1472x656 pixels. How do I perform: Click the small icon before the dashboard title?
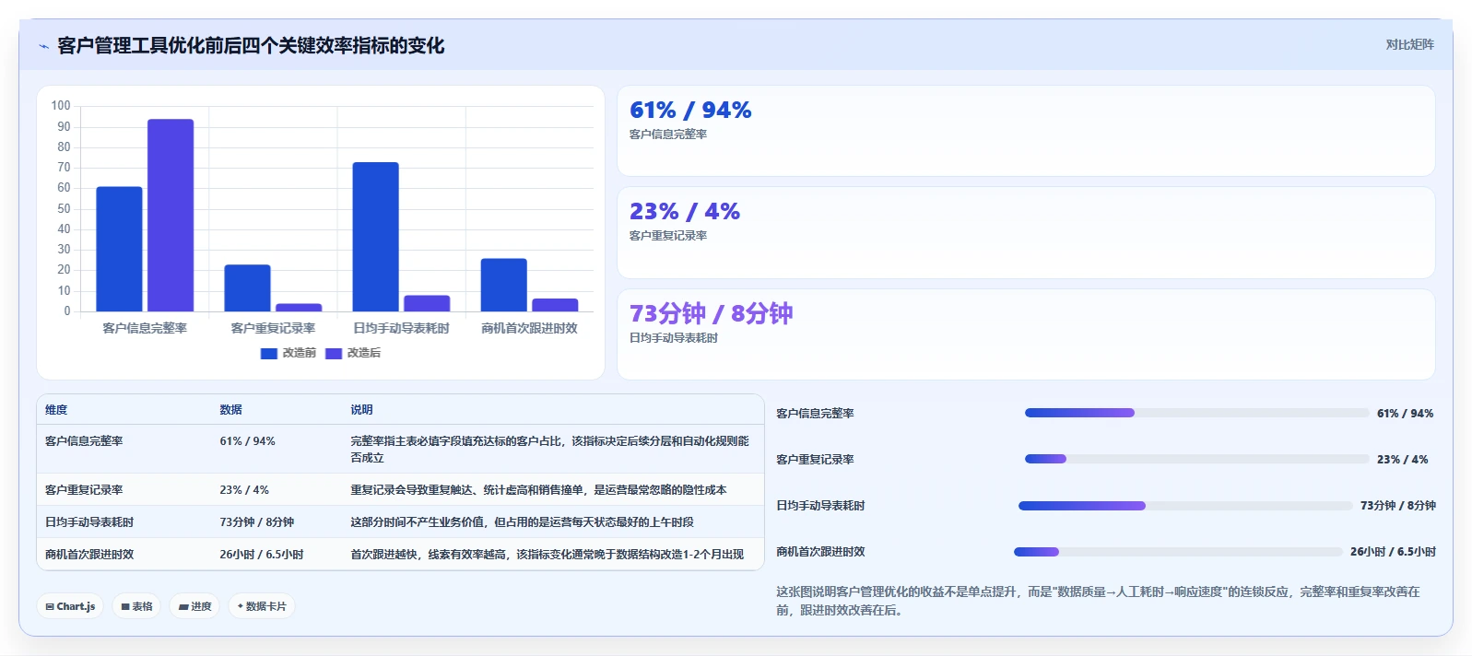coord(43,46)
